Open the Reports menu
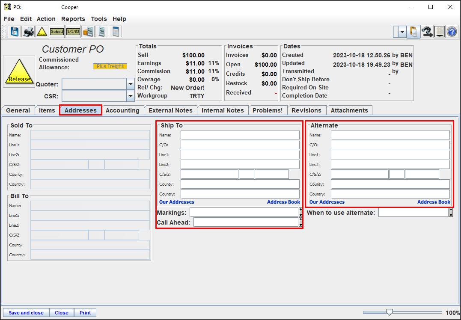 point(73,19)
